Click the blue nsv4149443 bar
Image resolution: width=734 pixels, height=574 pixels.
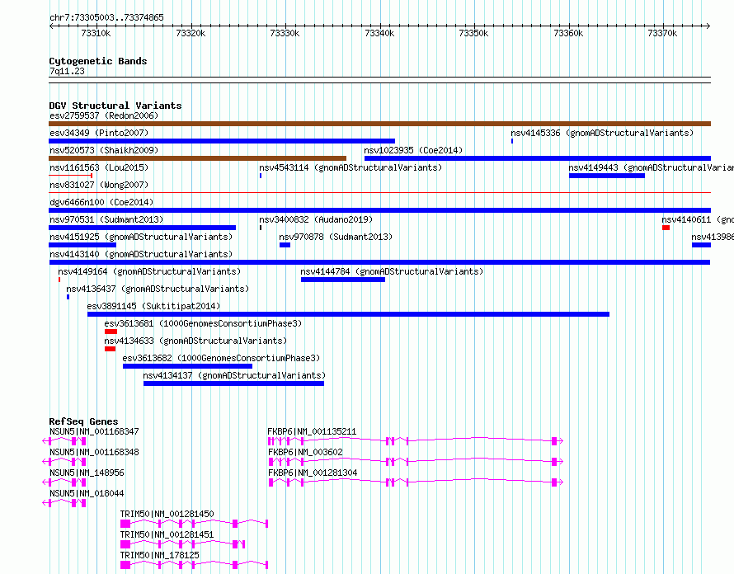(607, 176)
